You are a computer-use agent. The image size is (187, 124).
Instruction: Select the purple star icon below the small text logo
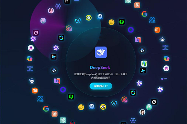pyautogui.click(x=160, y=90)
